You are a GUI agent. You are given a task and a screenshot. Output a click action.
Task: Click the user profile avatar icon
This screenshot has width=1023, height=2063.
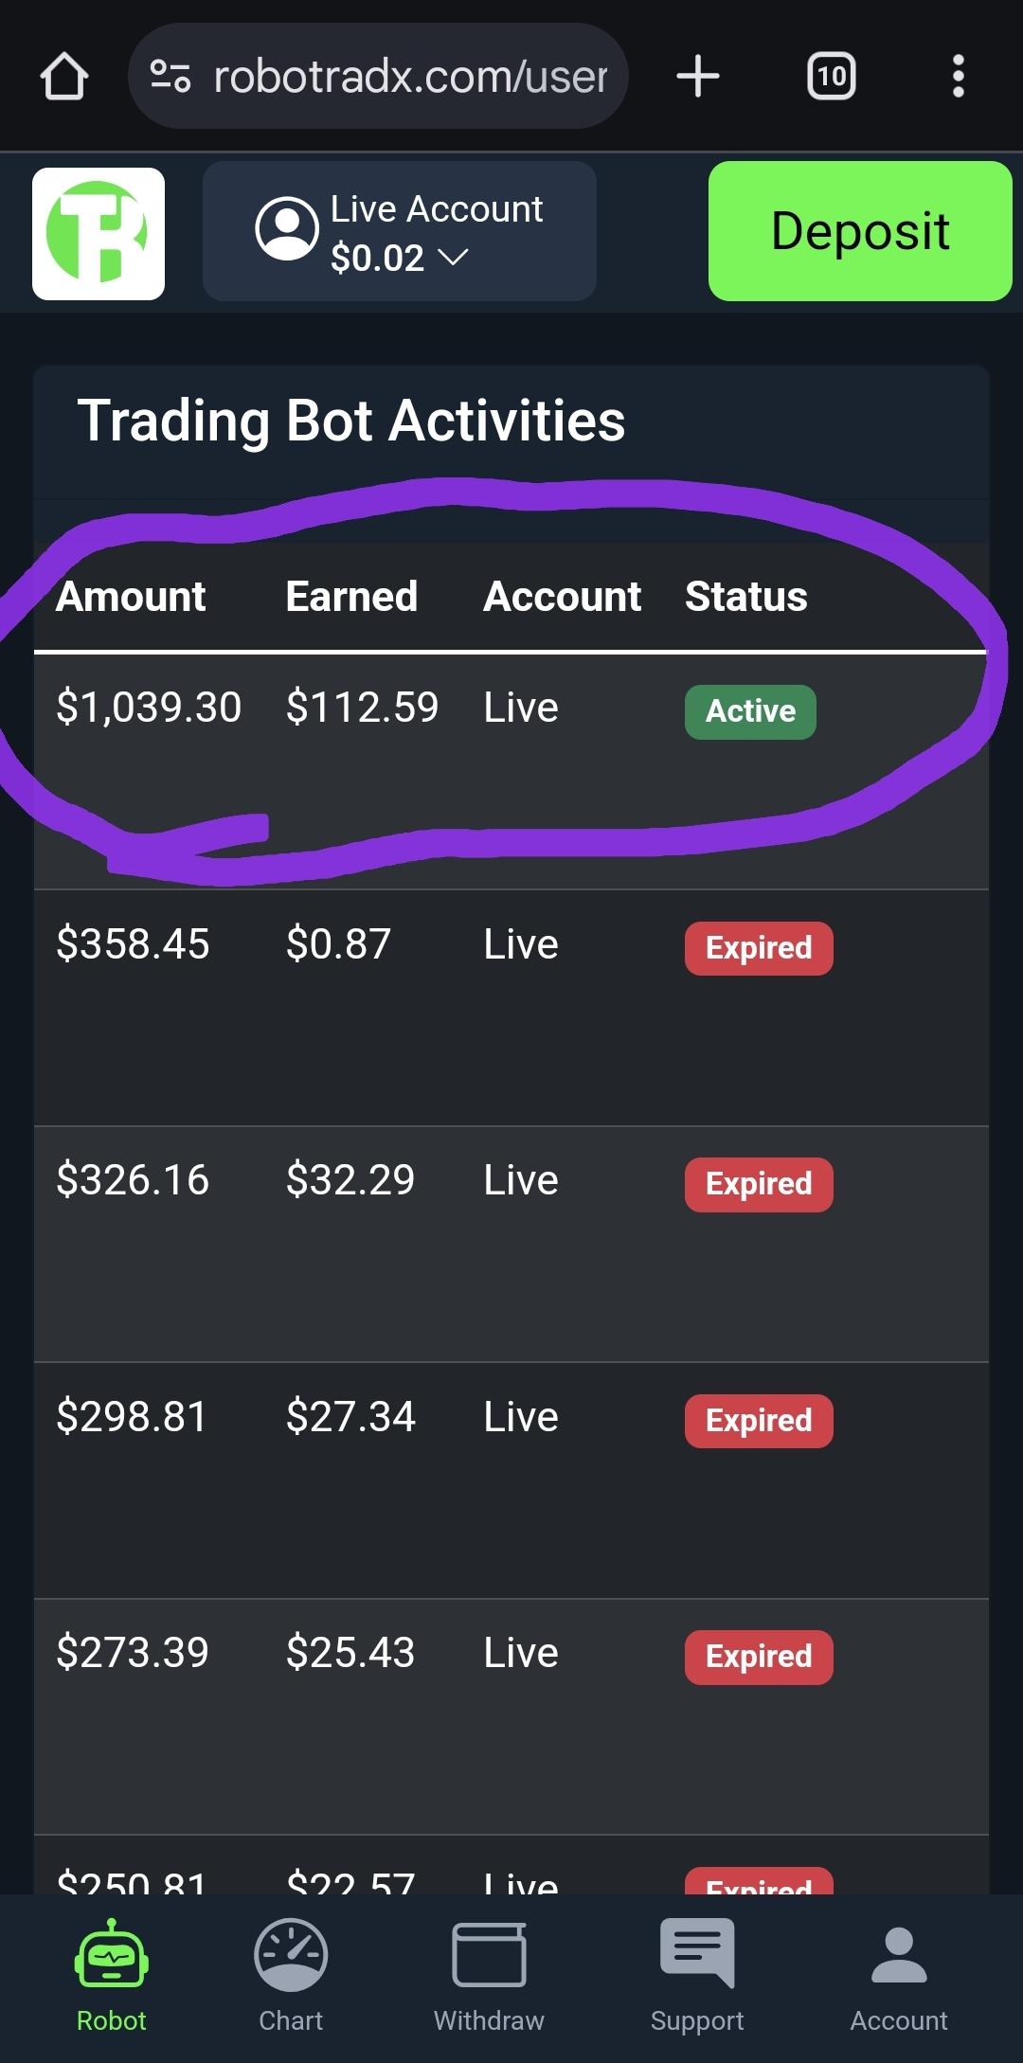[286, 228]
